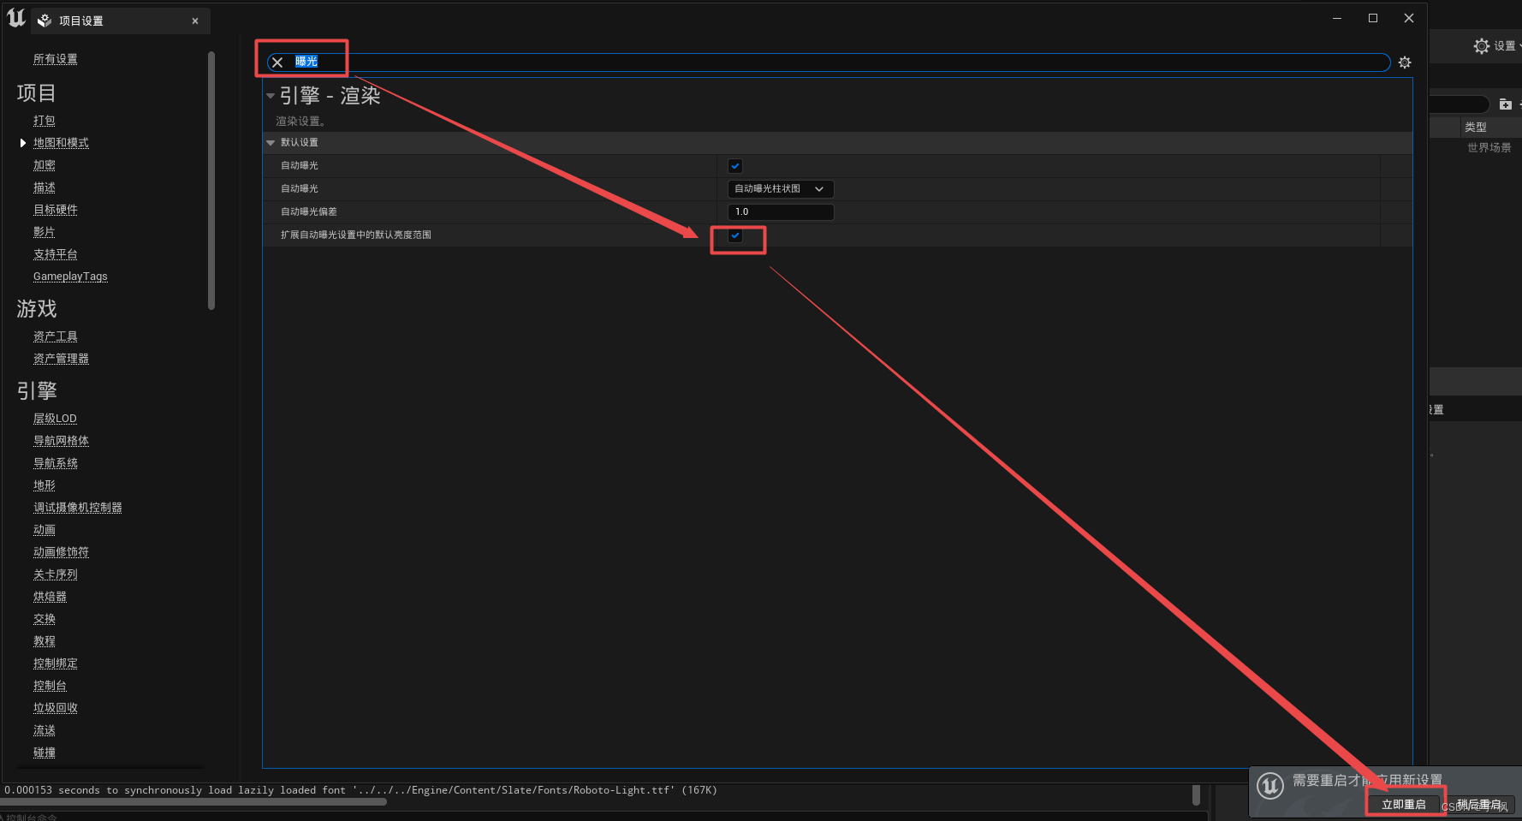1522x821 pixels.
Task: Open 所有设置 link
Action: coord(55,59)
